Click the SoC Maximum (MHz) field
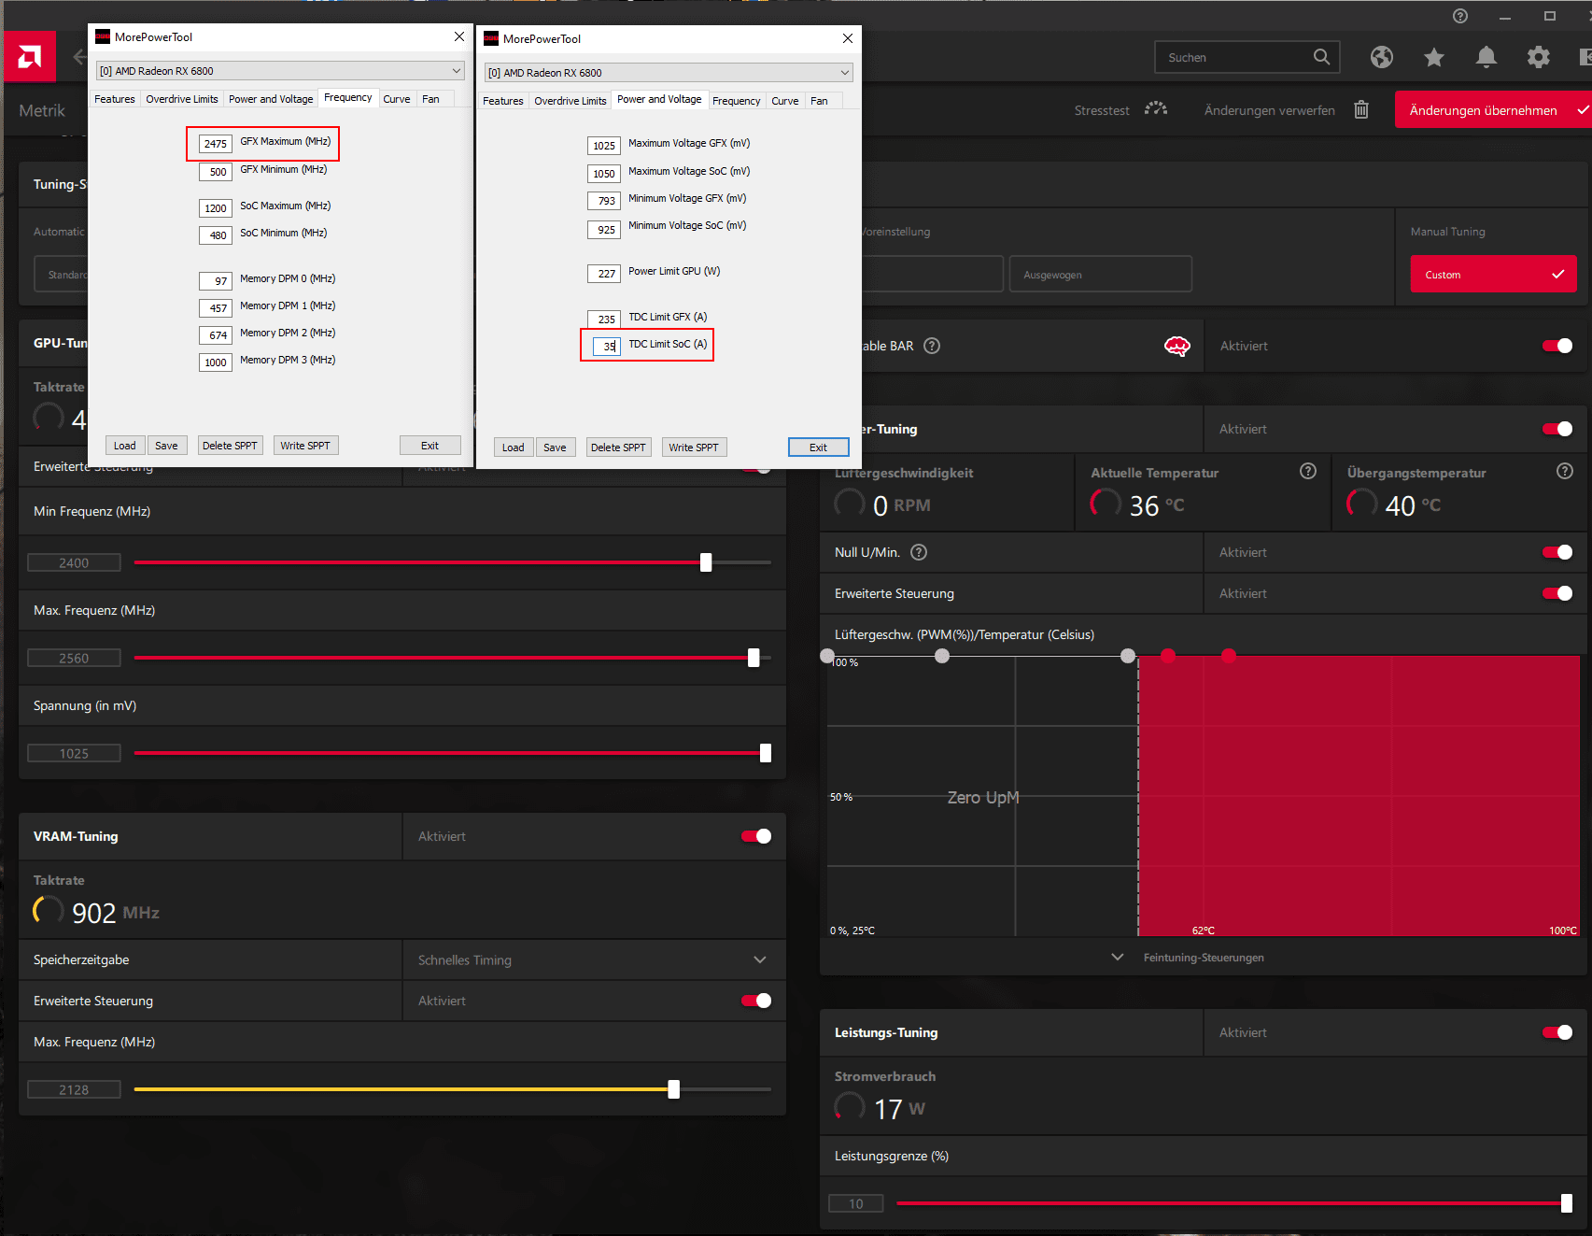Screen dimensions: 1592x1236 216,208
